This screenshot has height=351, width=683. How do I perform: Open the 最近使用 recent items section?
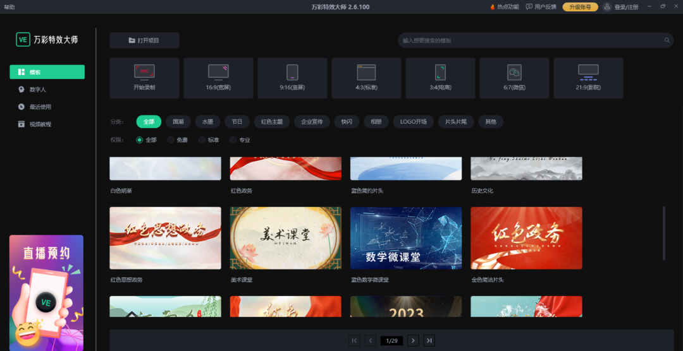coord(47,107)
